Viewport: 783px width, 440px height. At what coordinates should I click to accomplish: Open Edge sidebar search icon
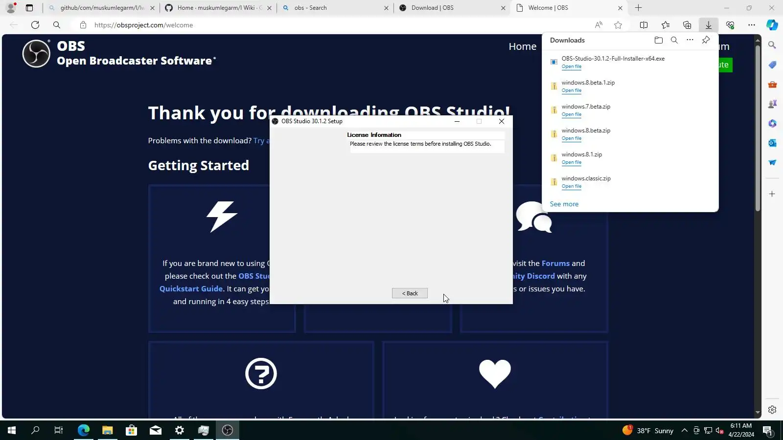772,45
